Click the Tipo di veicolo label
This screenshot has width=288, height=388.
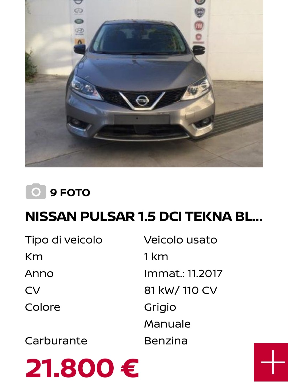click(63, 240)
